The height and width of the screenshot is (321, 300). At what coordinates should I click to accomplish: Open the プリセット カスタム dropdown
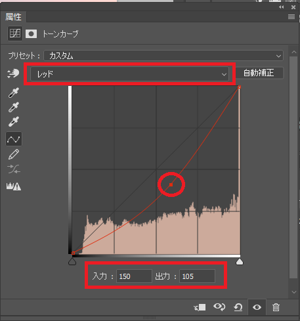163,56
